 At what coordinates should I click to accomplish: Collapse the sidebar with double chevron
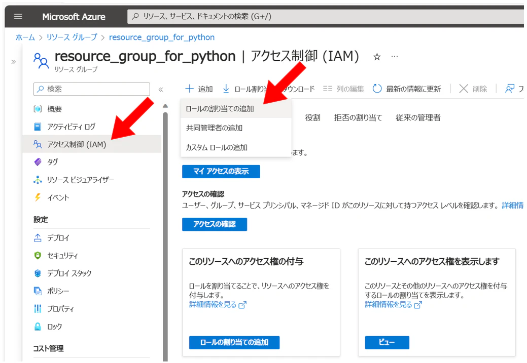pyautogui.click(x=161, y=89)
